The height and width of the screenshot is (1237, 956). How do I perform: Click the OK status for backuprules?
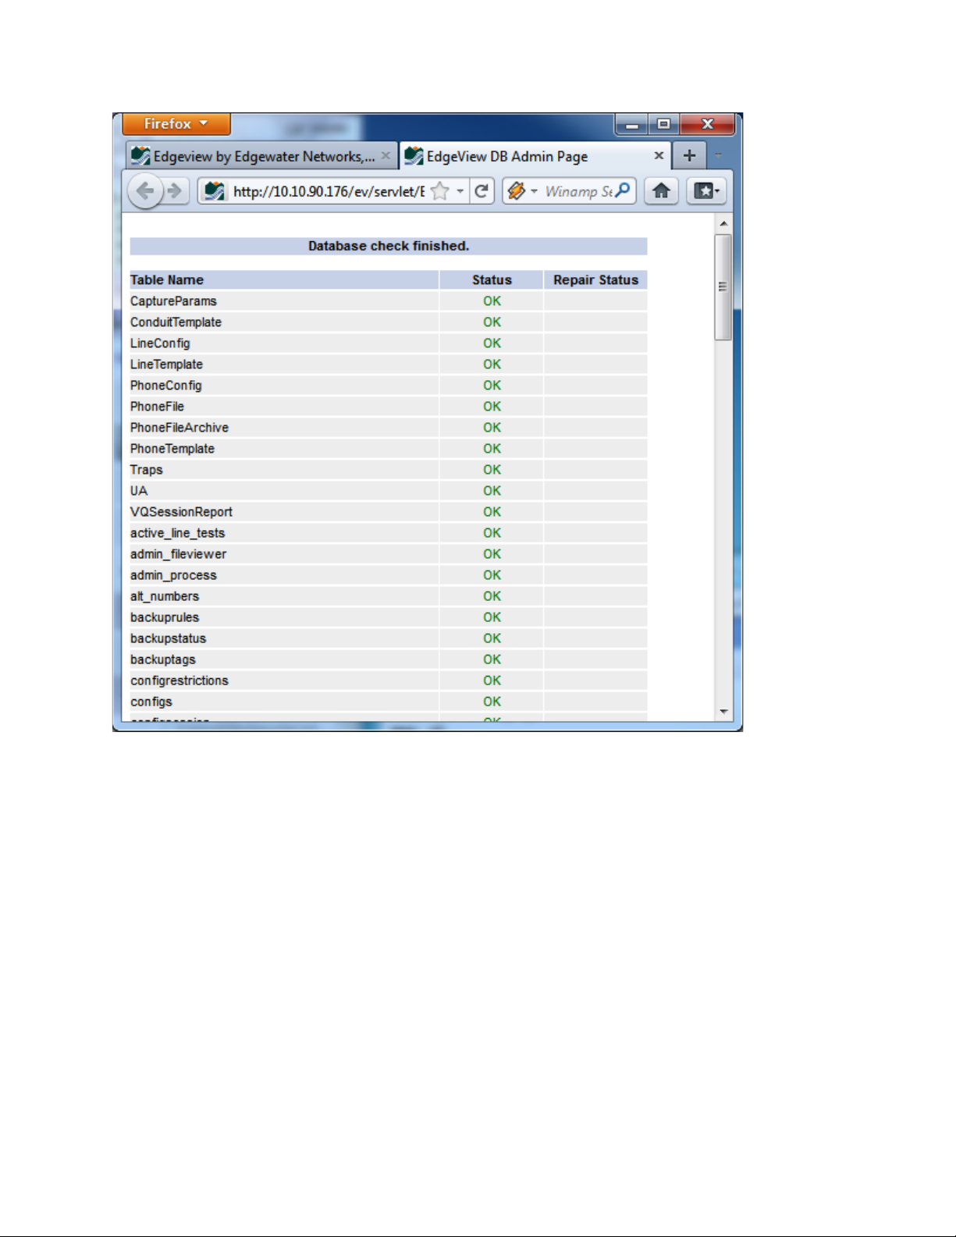pyautogui.click(x=492, y=617)
